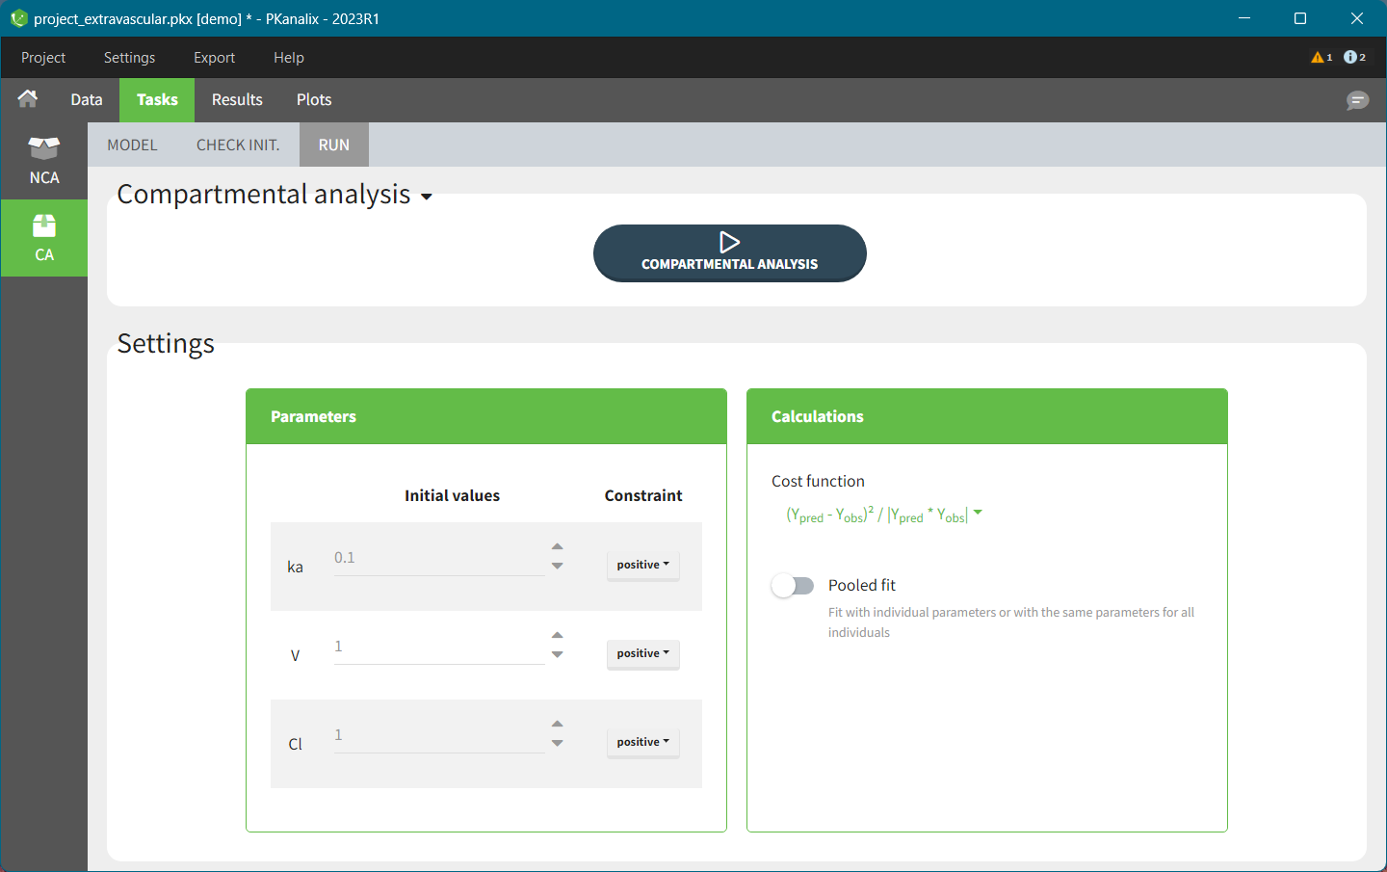Viewport: 1387px width, 872px height.
Task: Open the info notifications icon
Action: [1350, 58]
